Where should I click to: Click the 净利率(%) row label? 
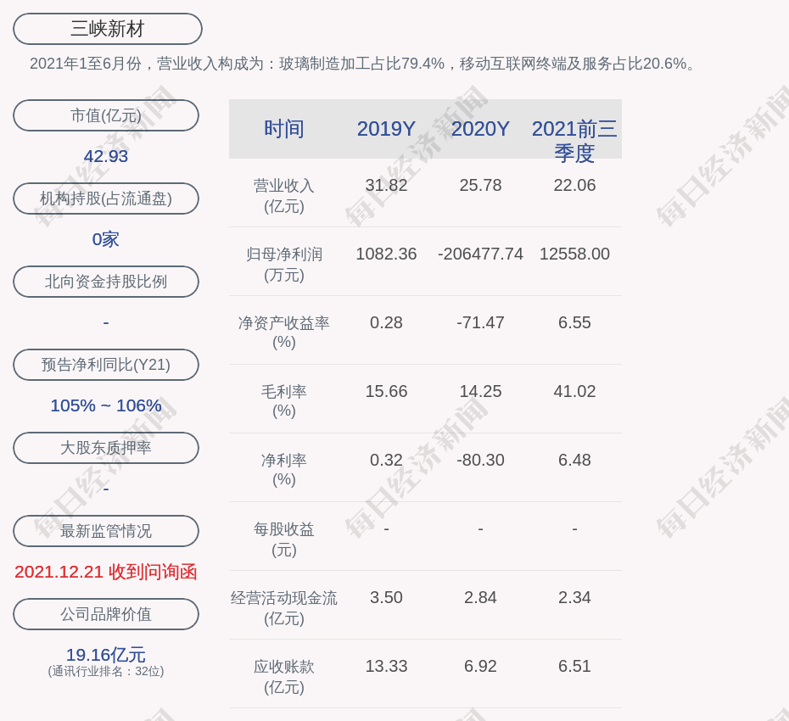[x=284, y=469]
